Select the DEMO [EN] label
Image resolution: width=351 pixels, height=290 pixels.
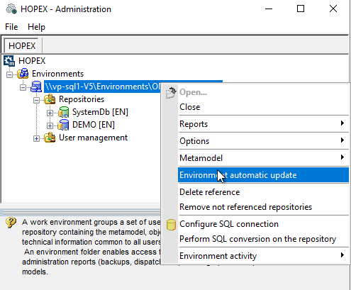click(94, 125)
